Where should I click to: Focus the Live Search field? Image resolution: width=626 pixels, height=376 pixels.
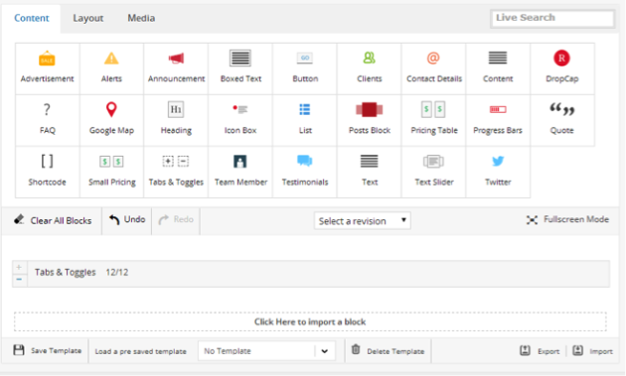click(x=552, y=18)
